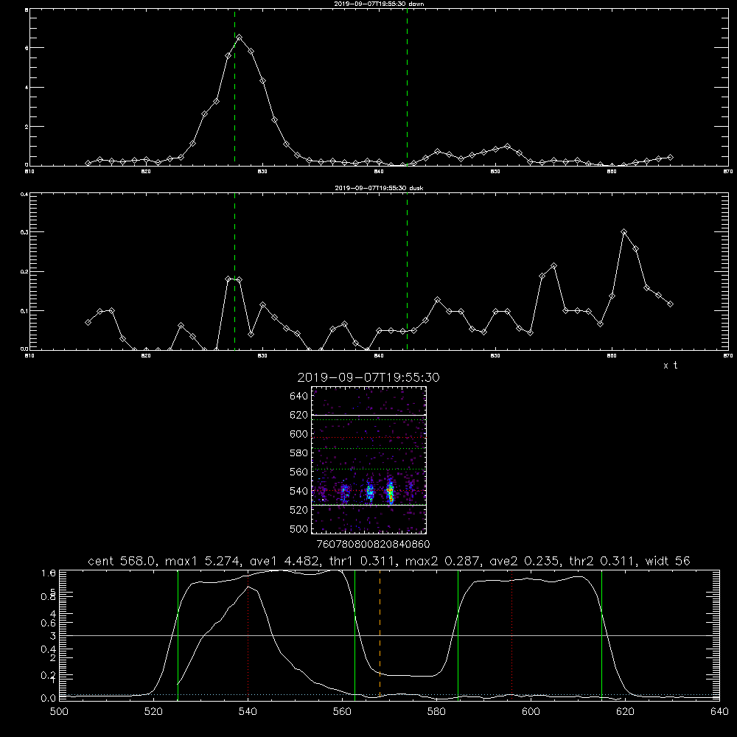Image resolution: width=737 pixels, height=737 pixels.
Task: Click the green vertical line near 563 in bottom plot
Action: [355, 635]
